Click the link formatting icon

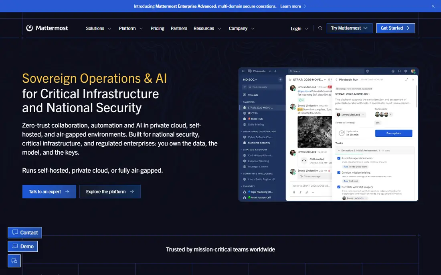pyautogui.click(x=307, y=192)
